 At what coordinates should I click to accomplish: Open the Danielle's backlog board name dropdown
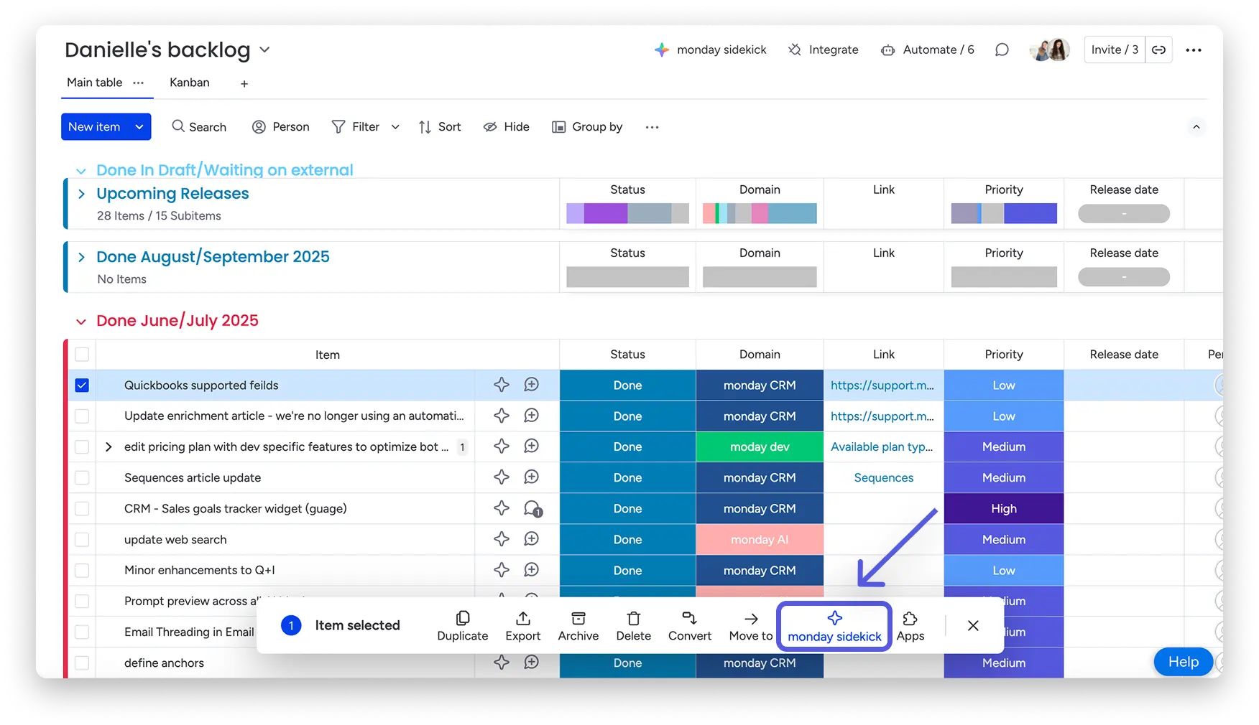click(264, 50)
